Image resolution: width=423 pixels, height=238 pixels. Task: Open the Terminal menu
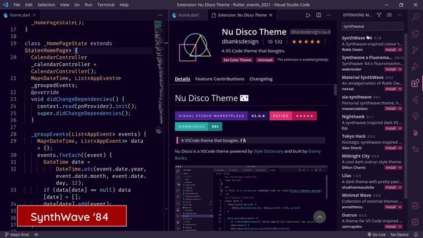[106, 5]
